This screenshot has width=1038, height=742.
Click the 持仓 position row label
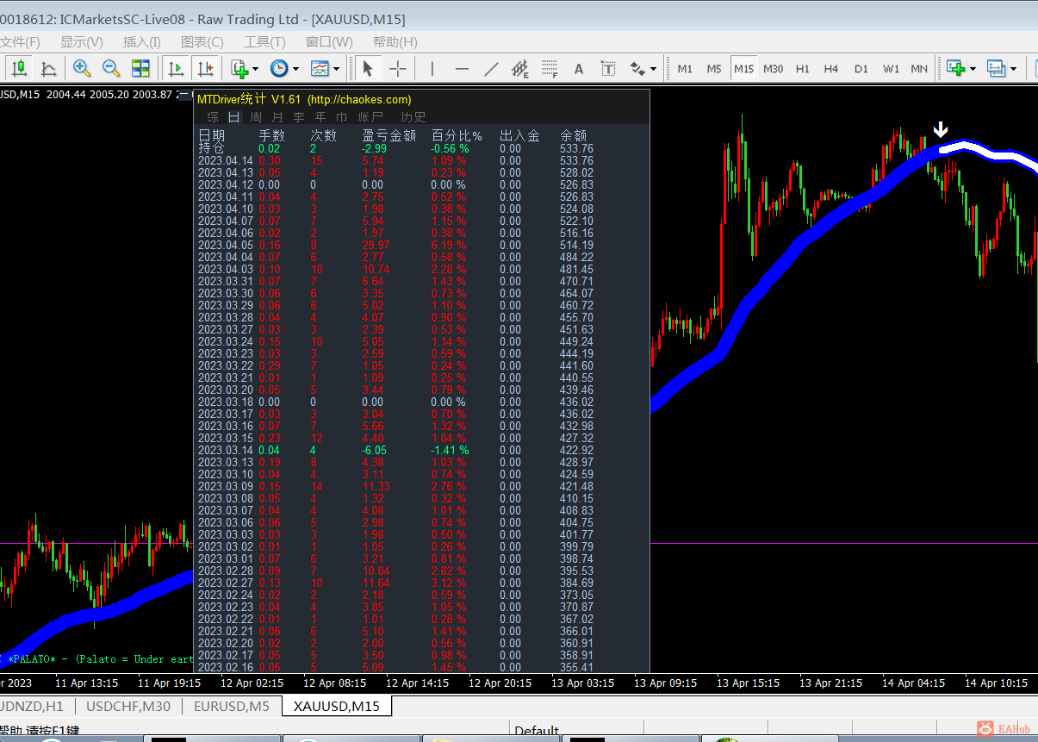pyautogui.click(x=212, y=148)
